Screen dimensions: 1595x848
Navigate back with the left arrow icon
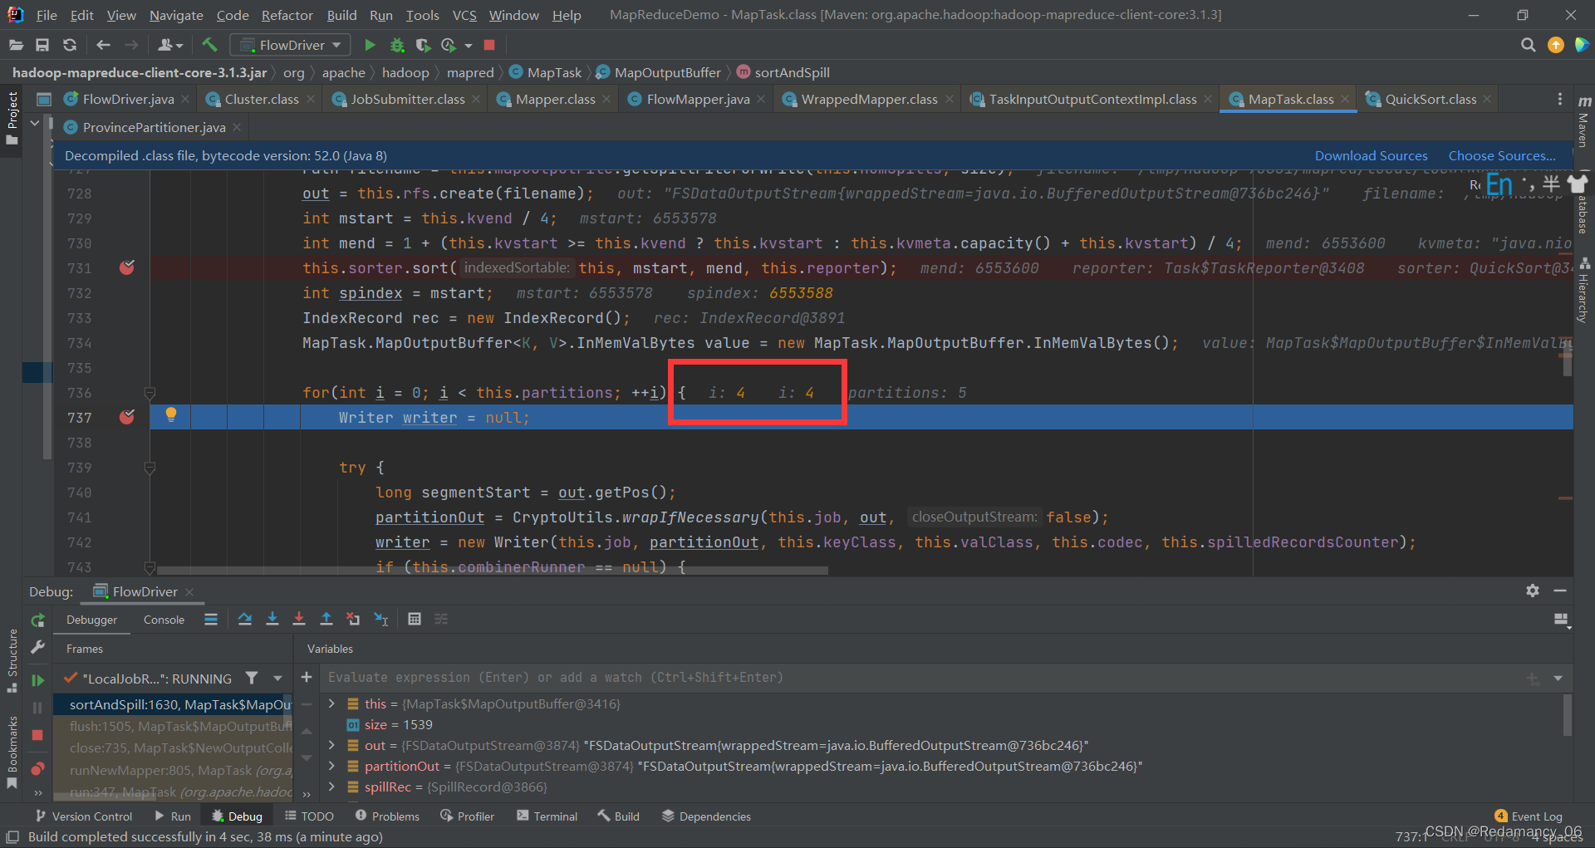[x=103, y=45]
